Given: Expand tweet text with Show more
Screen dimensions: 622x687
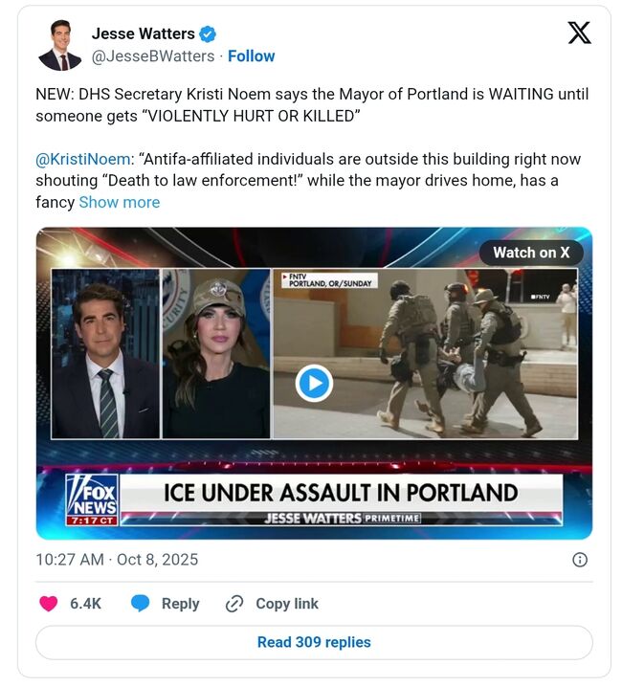Looking at the screenshot, I should click(x=119, y=202).
